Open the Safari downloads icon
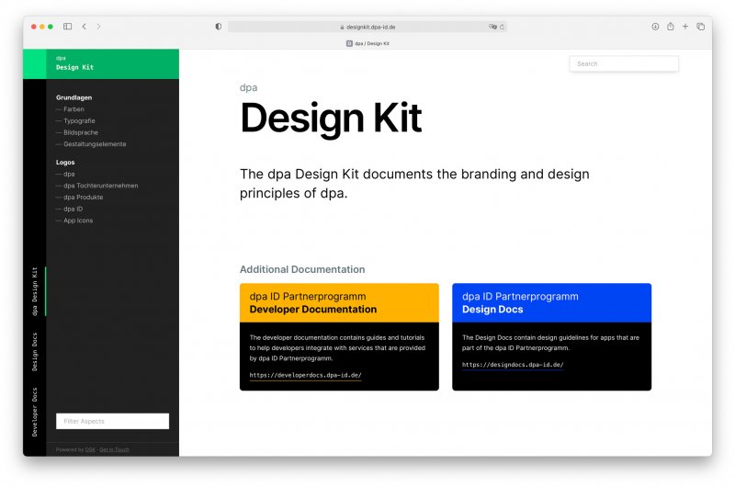Screen dimensions: 735x487 coord(655,27)
